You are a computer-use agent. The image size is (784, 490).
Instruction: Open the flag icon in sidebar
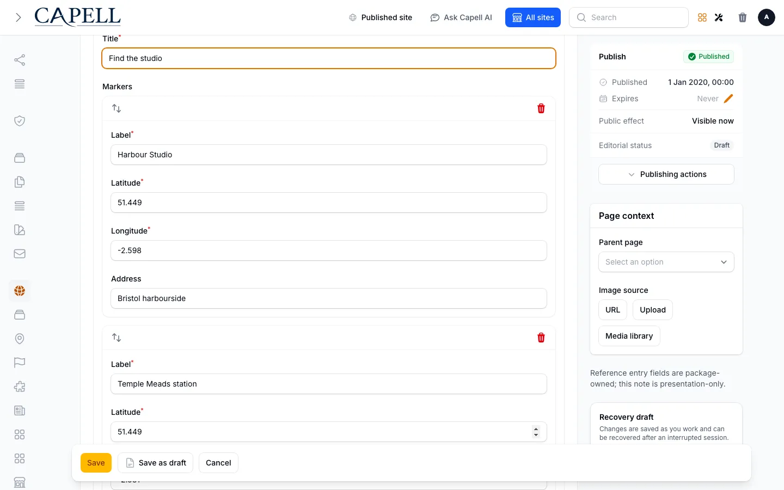pyautogui.click(x=20, y=363)
